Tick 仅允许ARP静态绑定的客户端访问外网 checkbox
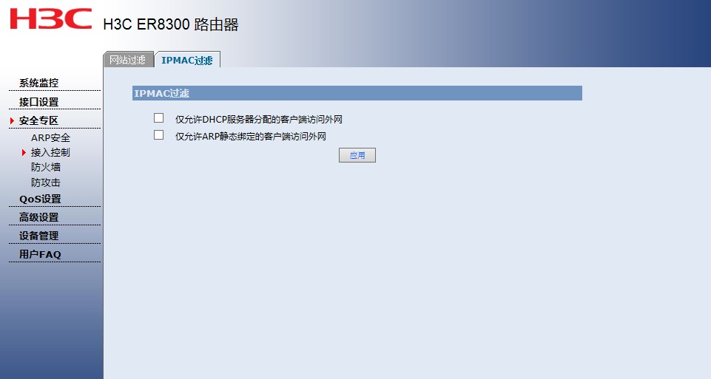This screenshot has width=711, height=379. pos(159,135)
